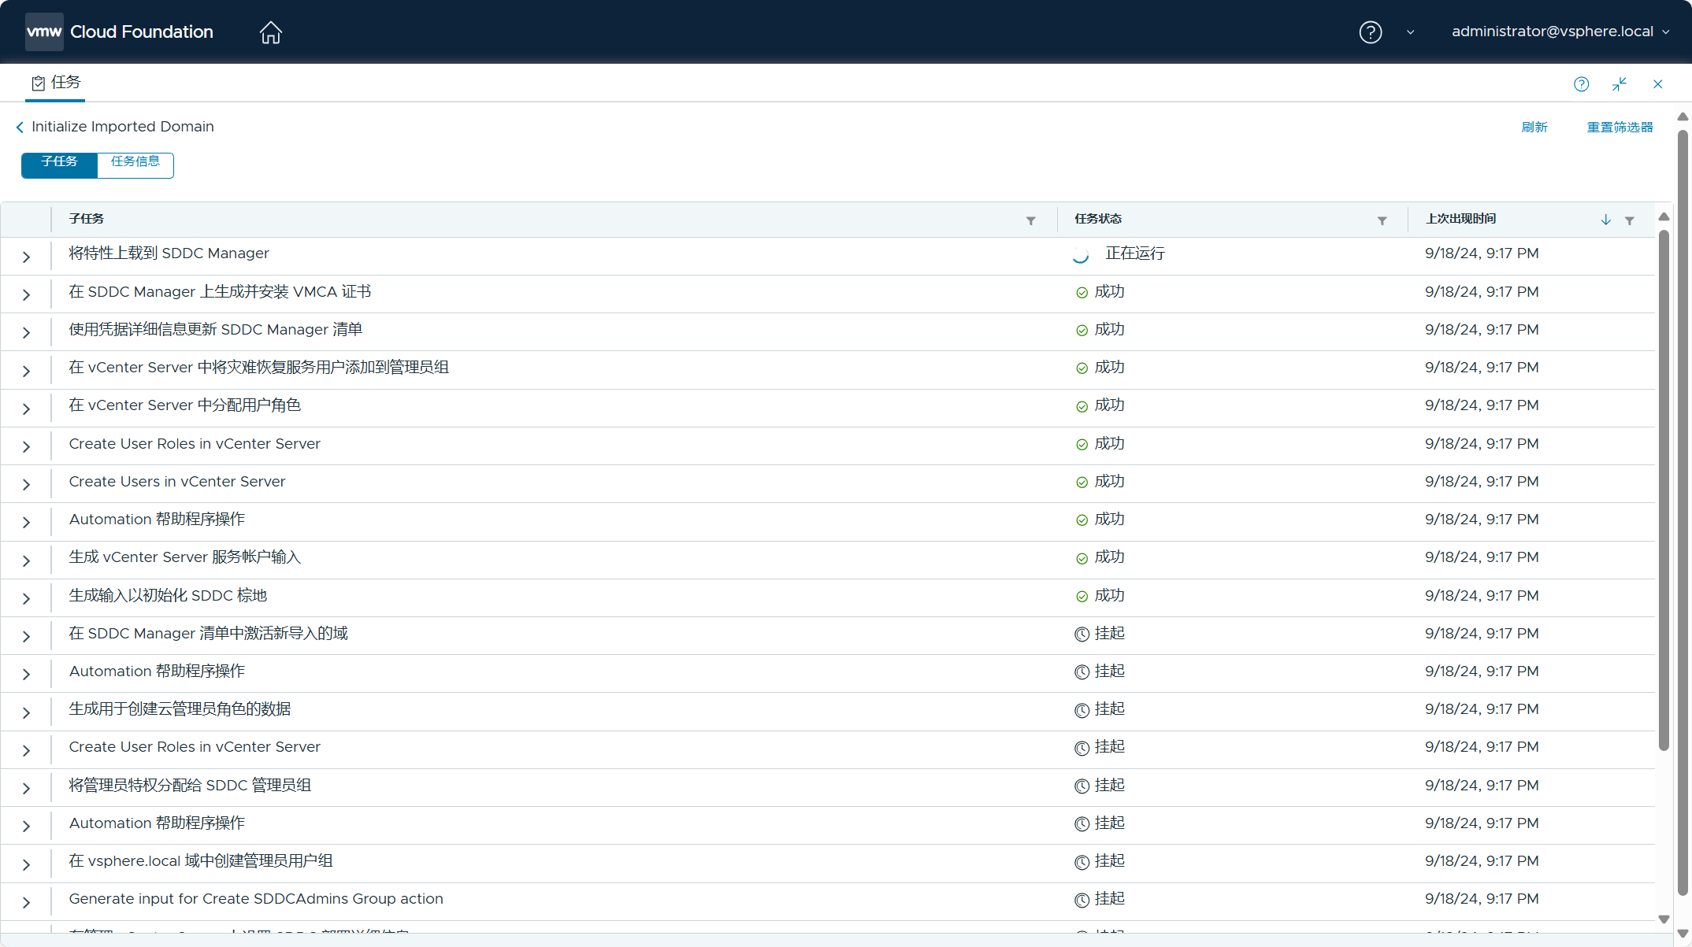Click the tasks panel help icon

click(1581, 84)
